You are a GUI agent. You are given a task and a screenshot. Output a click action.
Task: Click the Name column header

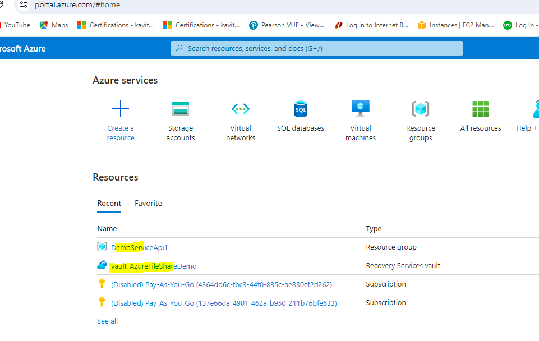click(107, 229)
